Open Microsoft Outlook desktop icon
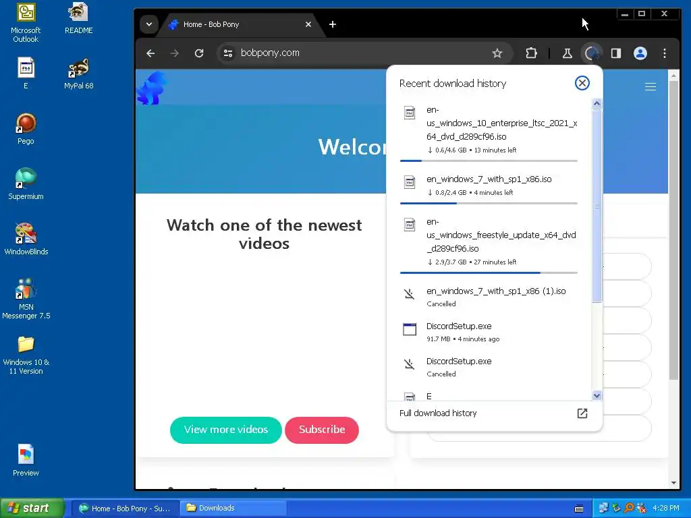Screen dimensions: 691x518 click(x=26, y=23)
